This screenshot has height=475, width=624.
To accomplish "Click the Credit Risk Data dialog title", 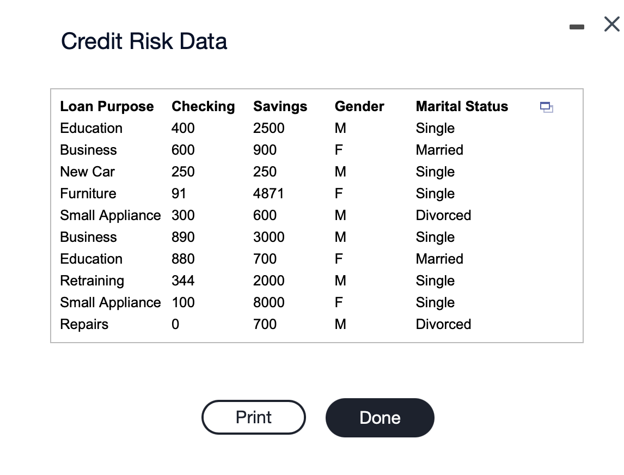I will pyautogui.click(x=144, y=41).
